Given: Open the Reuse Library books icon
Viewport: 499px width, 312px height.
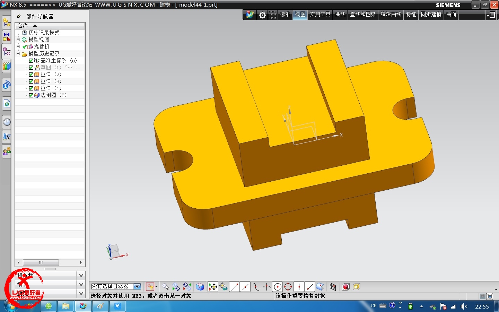Looking at the screenshot, I should click(x=7, y=66).
